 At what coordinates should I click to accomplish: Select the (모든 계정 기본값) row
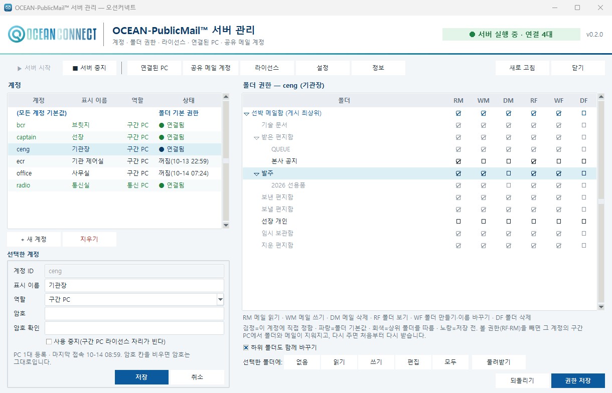pyautogui.click(x=114, y=113)
